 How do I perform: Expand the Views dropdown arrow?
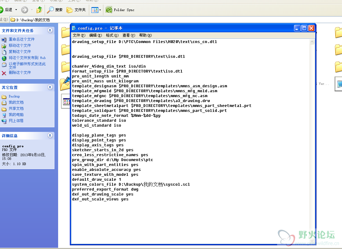point(100,10)
